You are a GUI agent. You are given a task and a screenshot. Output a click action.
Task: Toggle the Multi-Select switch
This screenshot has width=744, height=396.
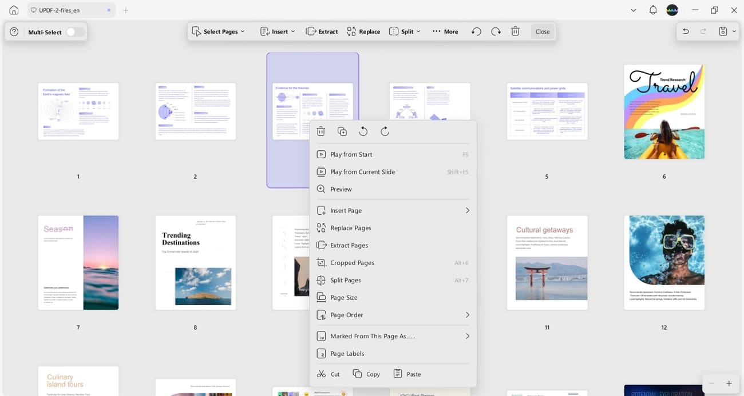click(73, 31)
